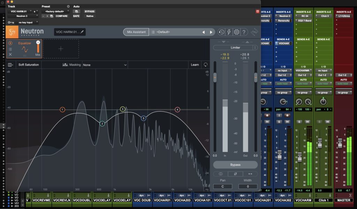Click the reset icon next to Learn
357x209 pixels.
click(206, 65)
